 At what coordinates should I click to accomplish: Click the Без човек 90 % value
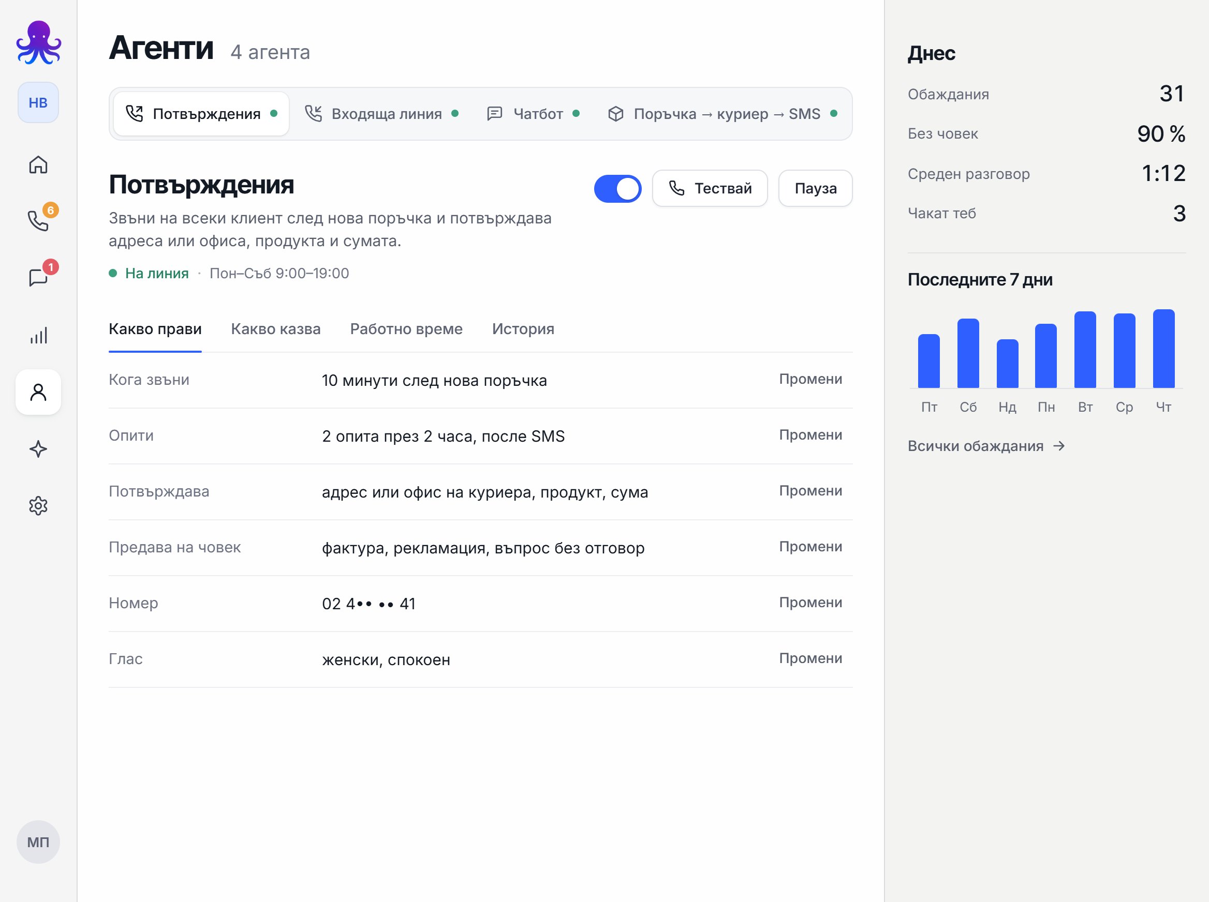[x=1161, y=134]
